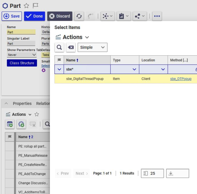The height and width of the screenshot is (194, 197).
Task: Click the create new Action icon in the relationship toolbar
Action: [x=10, y=124]
